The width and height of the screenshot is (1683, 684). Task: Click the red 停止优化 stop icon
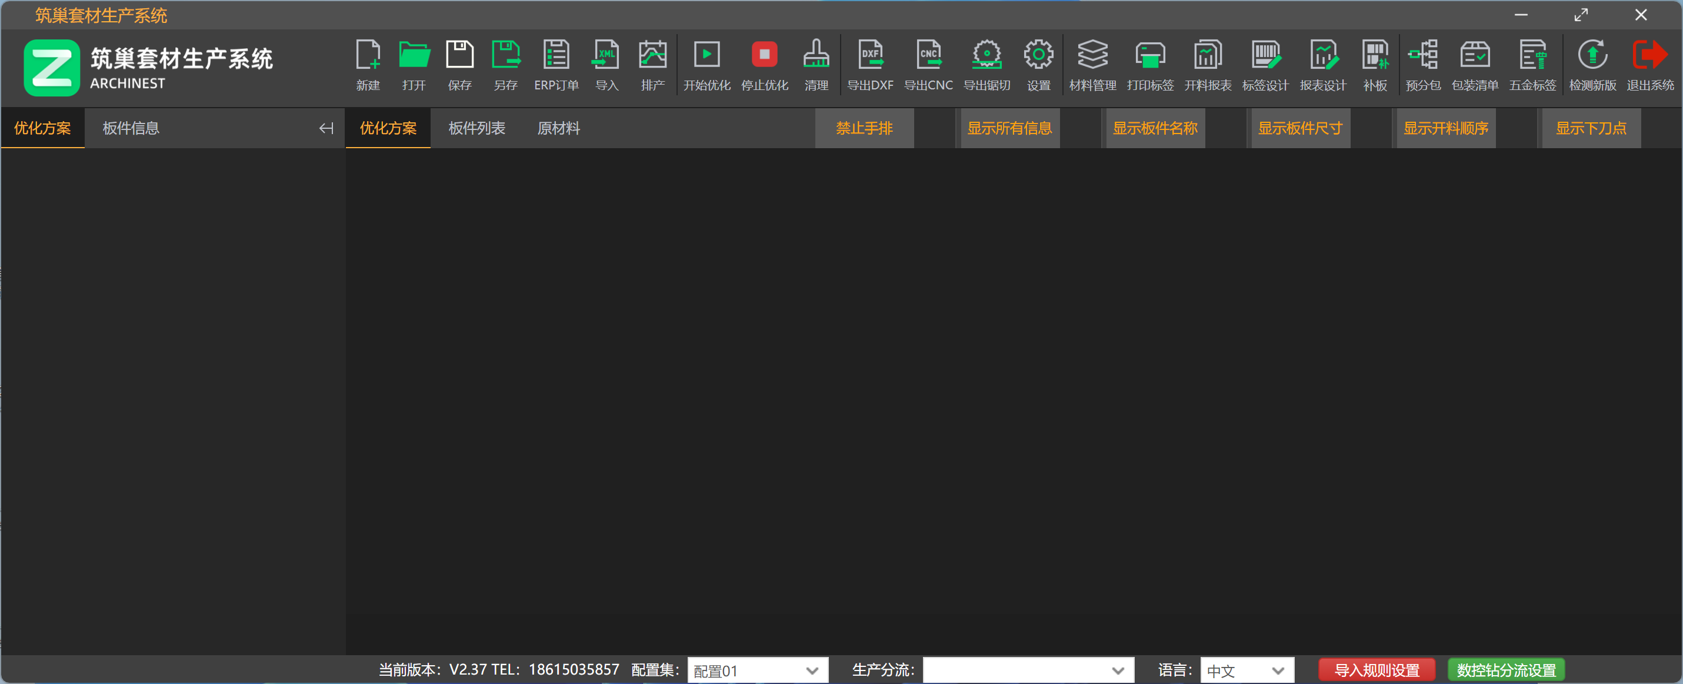point(764,55)
